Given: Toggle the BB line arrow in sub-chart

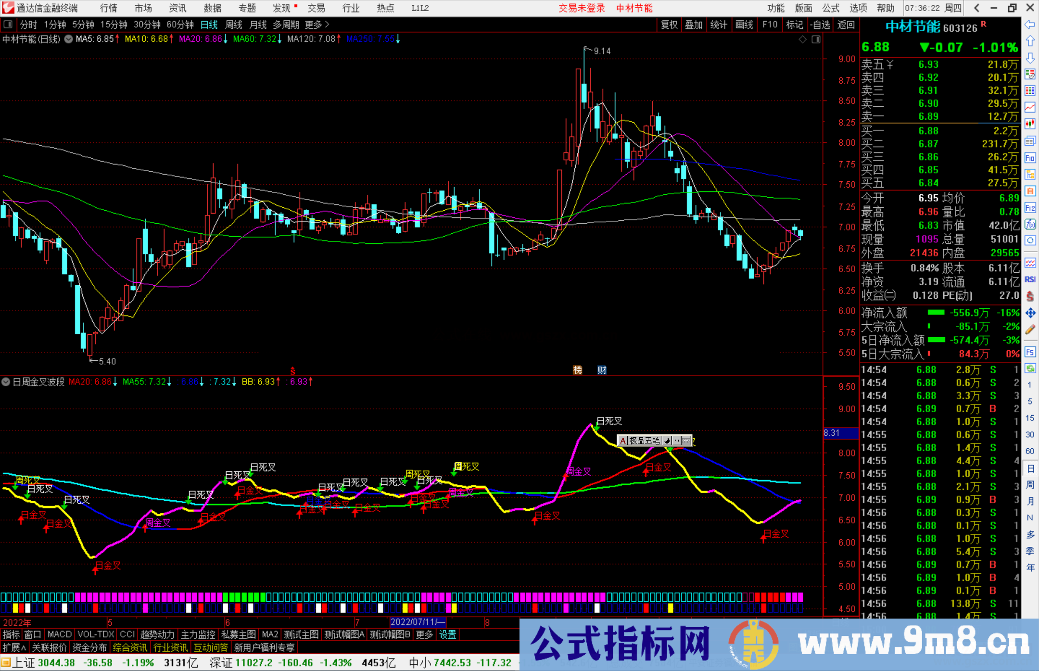Looking at the screenshot, I should (278, 381).
